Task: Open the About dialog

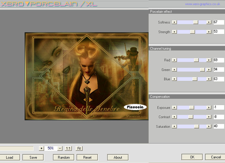Action: coord(118,158)
